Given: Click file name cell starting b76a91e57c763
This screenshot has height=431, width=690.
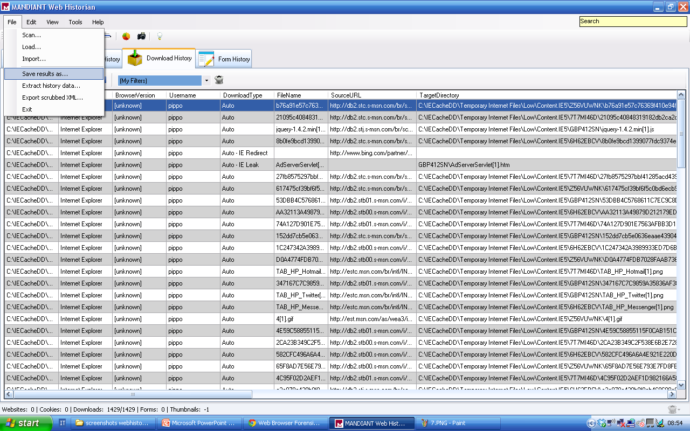Looking at the screenshot, I should 301,106.
